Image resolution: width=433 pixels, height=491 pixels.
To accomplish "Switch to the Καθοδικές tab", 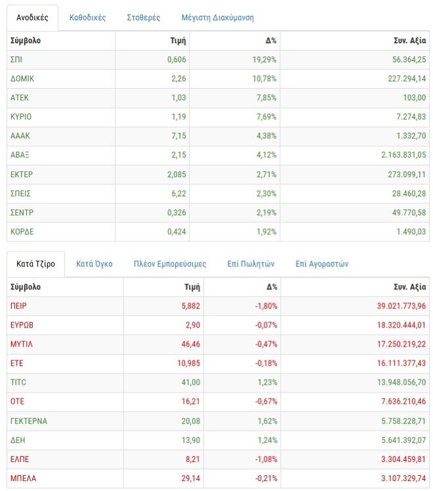I will click(87, 18).
